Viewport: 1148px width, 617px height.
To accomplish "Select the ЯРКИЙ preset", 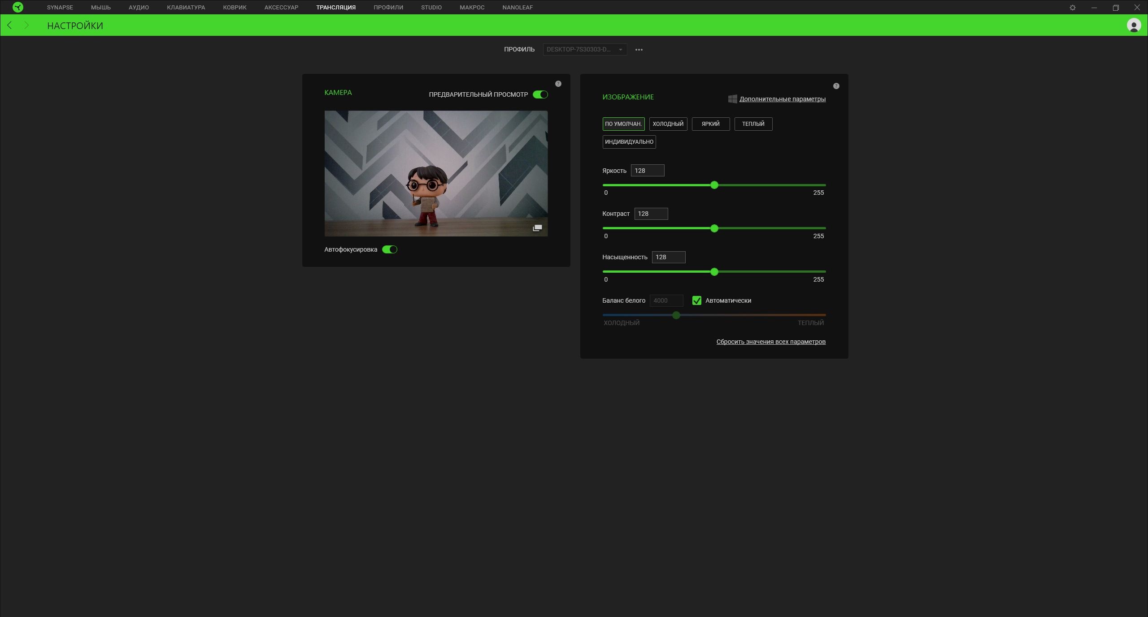I will coord(711,124).
